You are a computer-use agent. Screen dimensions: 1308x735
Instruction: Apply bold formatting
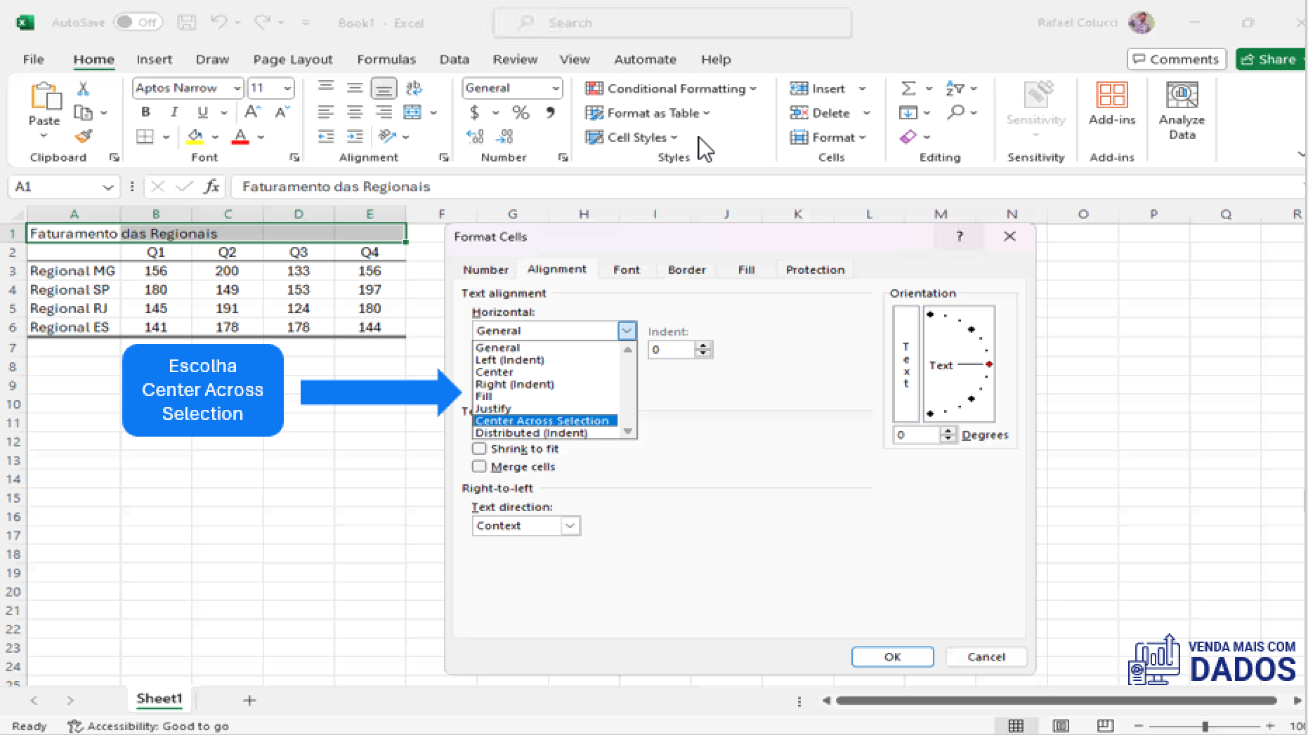[x=145, y=112]
